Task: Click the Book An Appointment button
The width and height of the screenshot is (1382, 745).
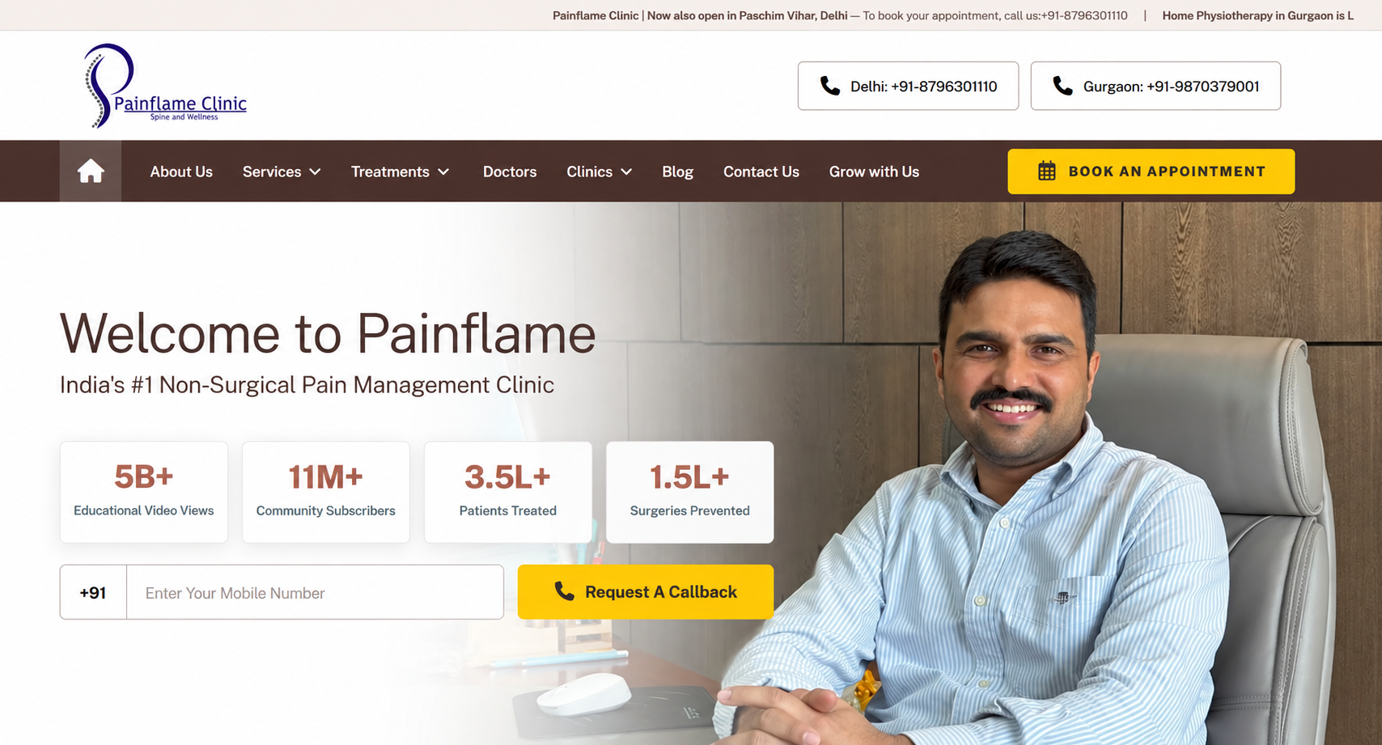Action: (1151, 171)
